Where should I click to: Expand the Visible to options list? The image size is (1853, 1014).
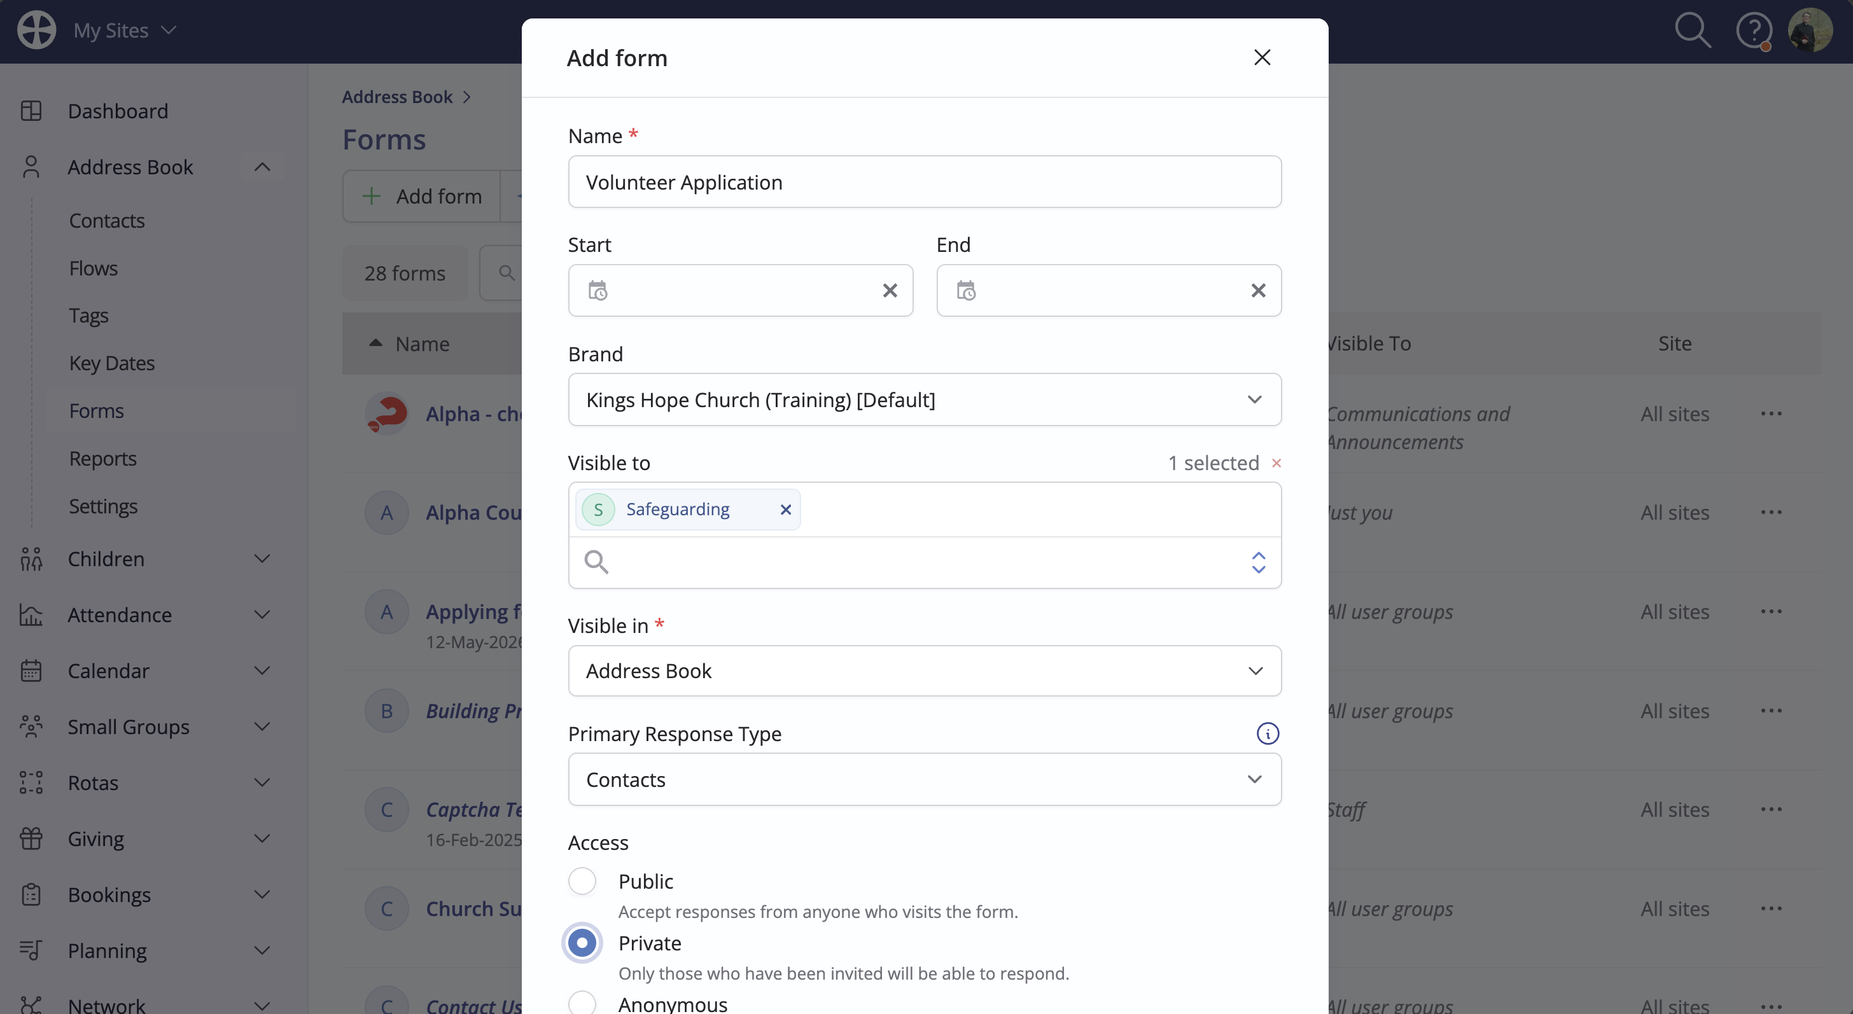[x=1258, y=562]
